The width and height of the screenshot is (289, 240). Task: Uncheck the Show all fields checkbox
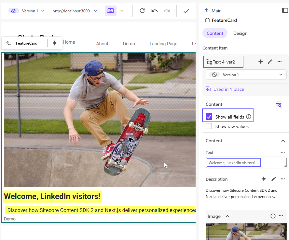point(209,117)
